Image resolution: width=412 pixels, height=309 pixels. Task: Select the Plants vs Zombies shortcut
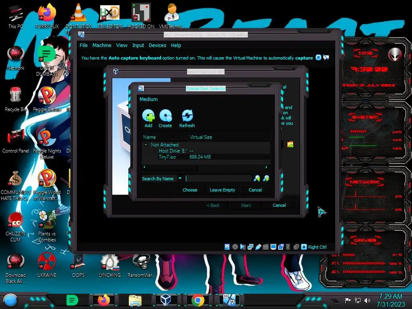47,227
